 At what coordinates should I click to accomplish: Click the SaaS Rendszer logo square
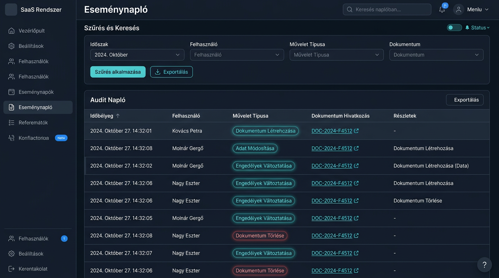[x=11, y=9]
